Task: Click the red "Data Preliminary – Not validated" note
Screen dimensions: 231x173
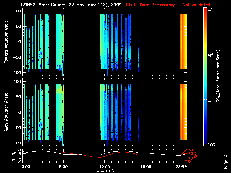Action: (x=168, y=5)
